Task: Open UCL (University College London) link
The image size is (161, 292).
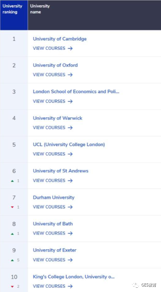Action: coord(69,145)
